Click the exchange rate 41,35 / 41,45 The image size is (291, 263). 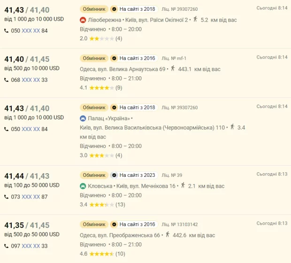click(x=27, y=225)
